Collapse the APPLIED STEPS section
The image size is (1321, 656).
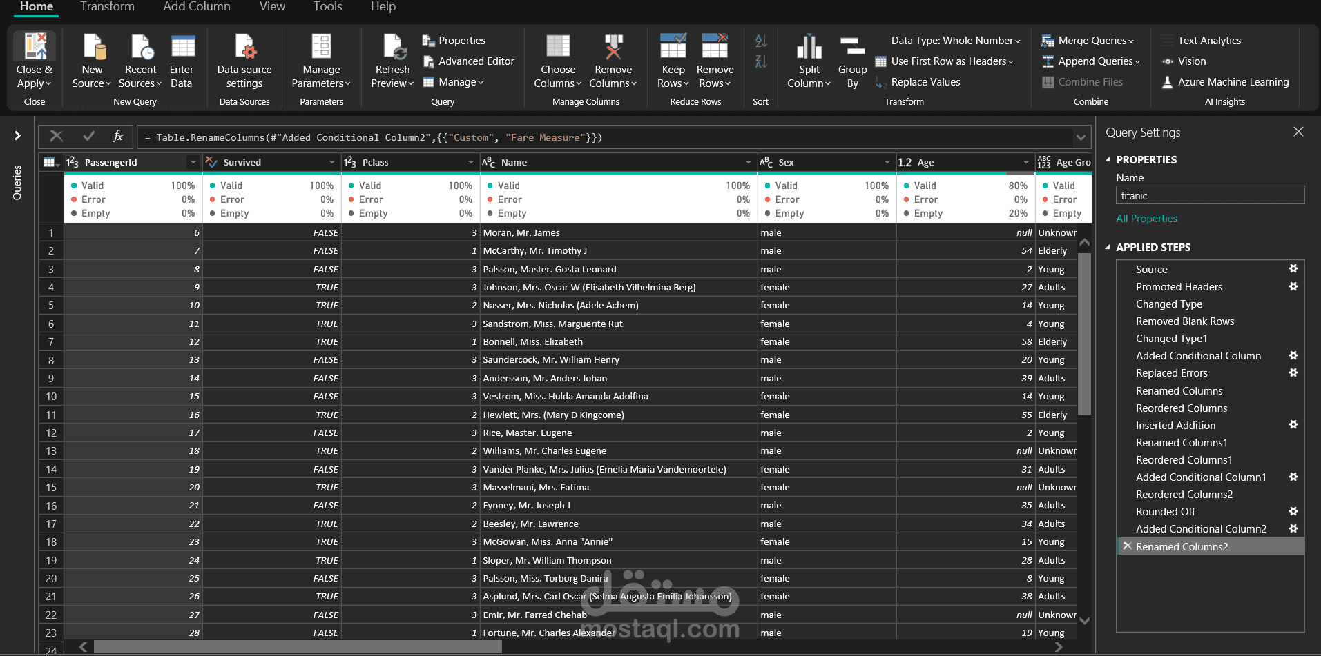[x=1108, y=247]
